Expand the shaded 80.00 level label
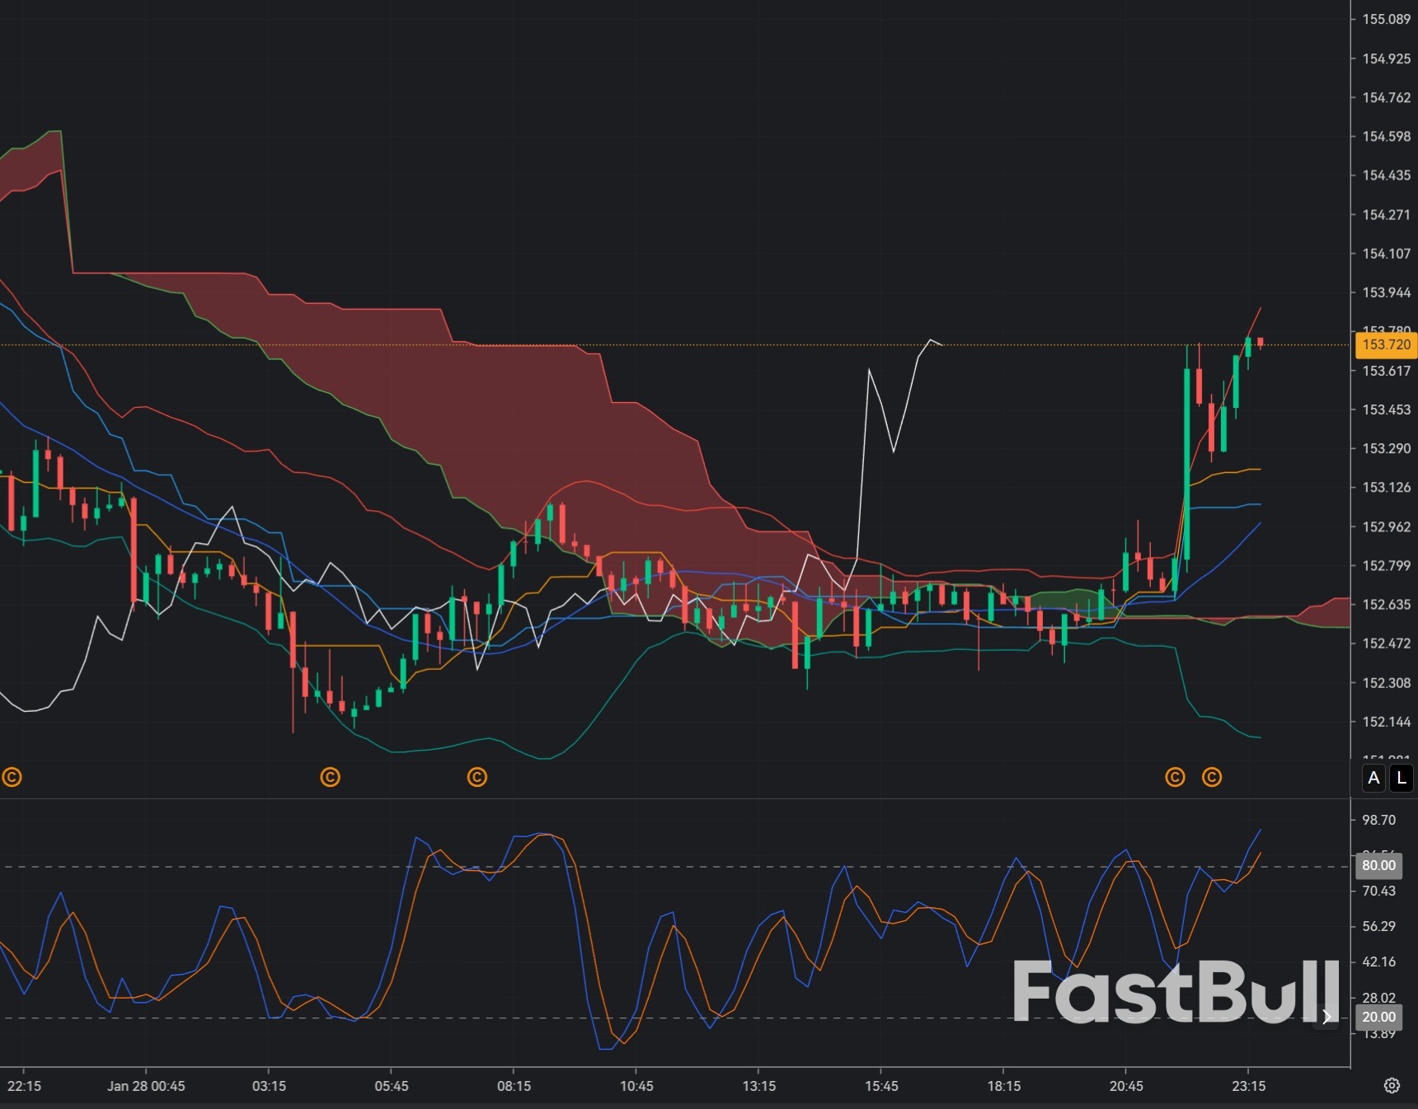The image size is (1418, 1109). [x=1378, y=865]
